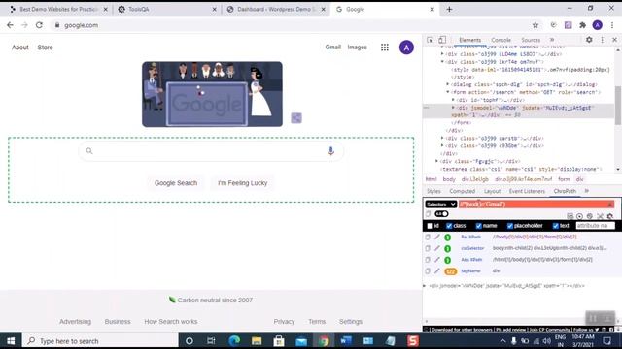Expand the div class LLD4me node
This screenshot has height=349, width=622.
[442, 54]
